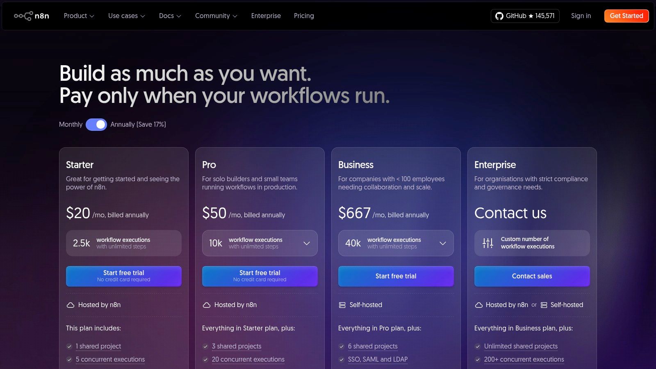Click the cloud icon in the Pro card

pos(207,305)
